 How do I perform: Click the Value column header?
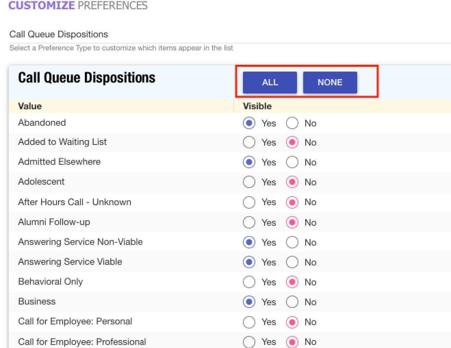(x=30, y=106)
